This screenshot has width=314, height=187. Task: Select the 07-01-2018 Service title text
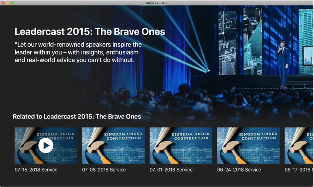[x=171, y=170]
